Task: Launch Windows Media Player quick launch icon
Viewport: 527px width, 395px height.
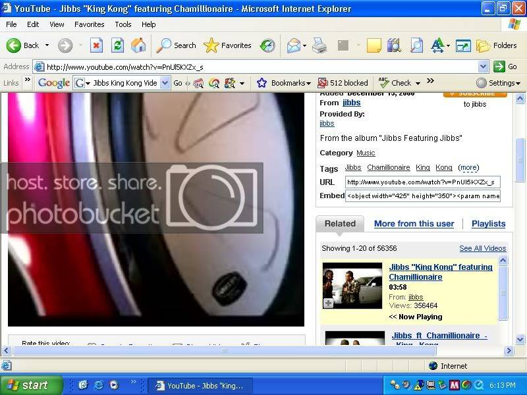Action: [114, 385]
